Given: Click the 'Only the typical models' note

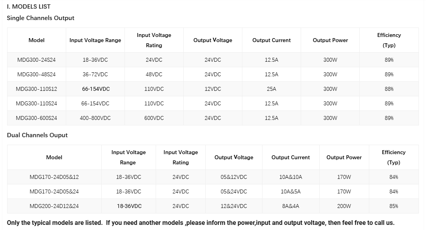Looking at the screenshot, I should [x=201, y=223].
